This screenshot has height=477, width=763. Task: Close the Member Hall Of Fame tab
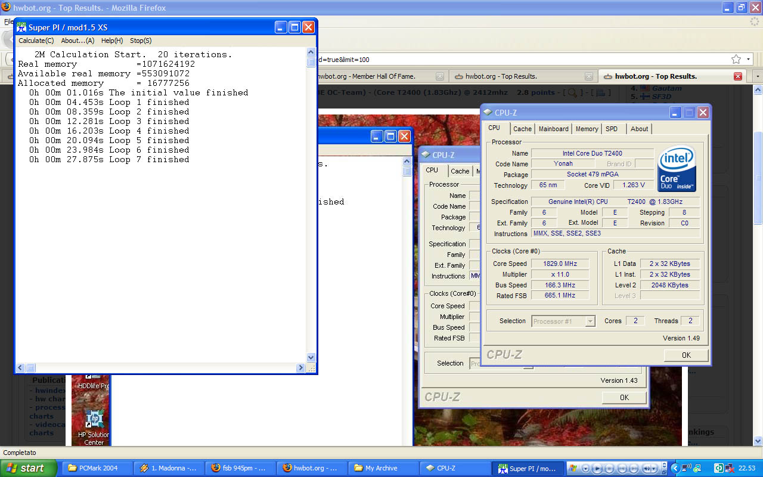pyautogui.click(x=439, y=76)
